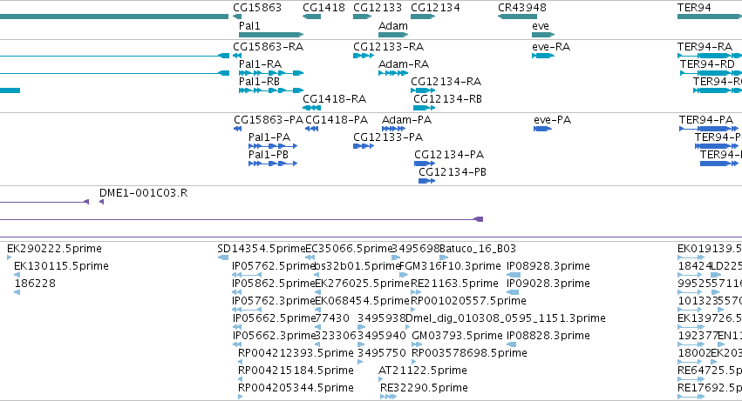
Task: Select the SD14354.5prime EST label
Action: (x=262, y=249)
